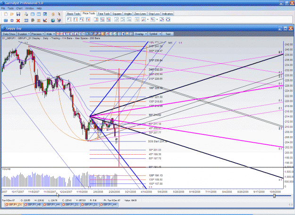The width and height of the screenshot is (295, 215).
Task: Open the dropdown arrow next to fan lines tool
Action: click(148, 19)
